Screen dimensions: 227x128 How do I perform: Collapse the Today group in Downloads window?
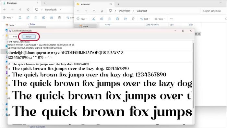point(28,24)
